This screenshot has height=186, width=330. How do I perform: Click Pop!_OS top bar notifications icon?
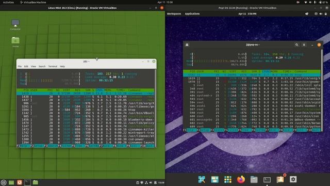pyautogui.click(x=307, y=14)
